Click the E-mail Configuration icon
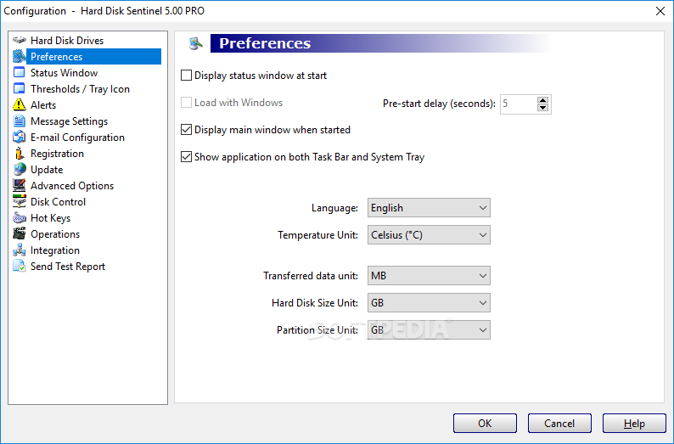Viewport: 674px width, 444px height. coord(20,138)
